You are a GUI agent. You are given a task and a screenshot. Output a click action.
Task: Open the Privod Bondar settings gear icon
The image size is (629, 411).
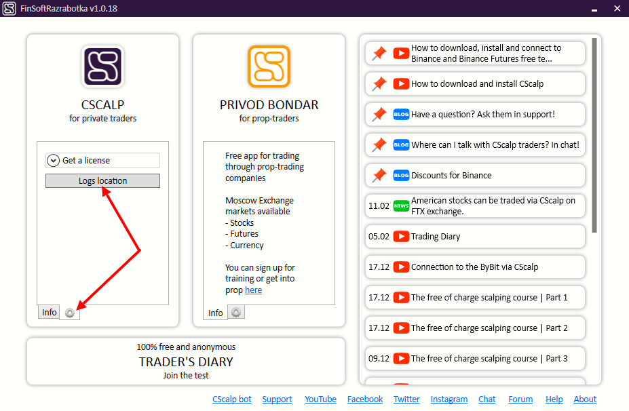pyautogui.click(x=236, y=312)
